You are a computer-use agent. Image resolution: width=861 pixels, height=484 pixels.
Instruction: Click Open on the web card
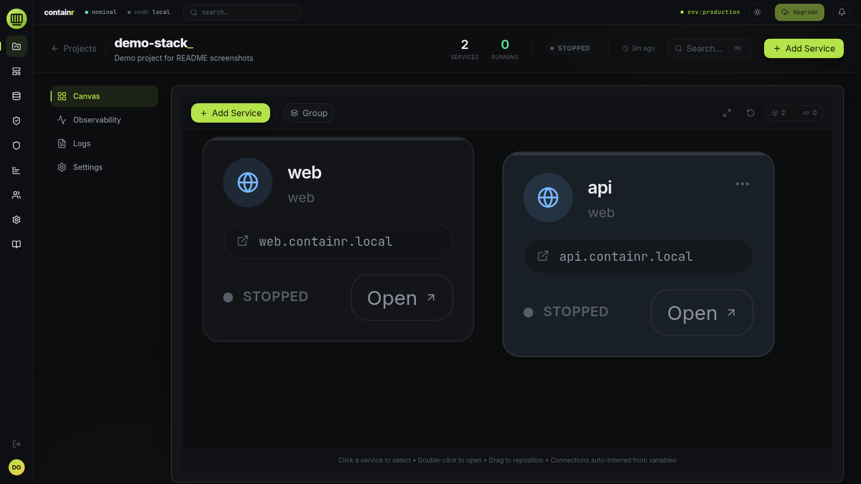pos(402,297)
